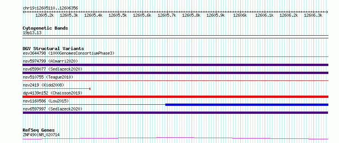The height and width of the screenshot is (143, 339).
Task: Click the thin blue nsv1160586 line segment
Action: coord(94,105)
